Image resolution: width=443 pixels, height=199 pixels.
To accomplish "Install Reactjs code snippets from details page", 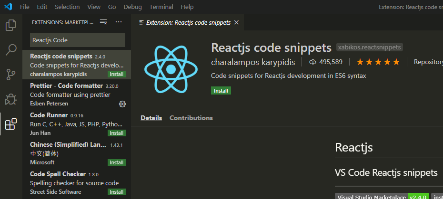I will coord(221,91).
